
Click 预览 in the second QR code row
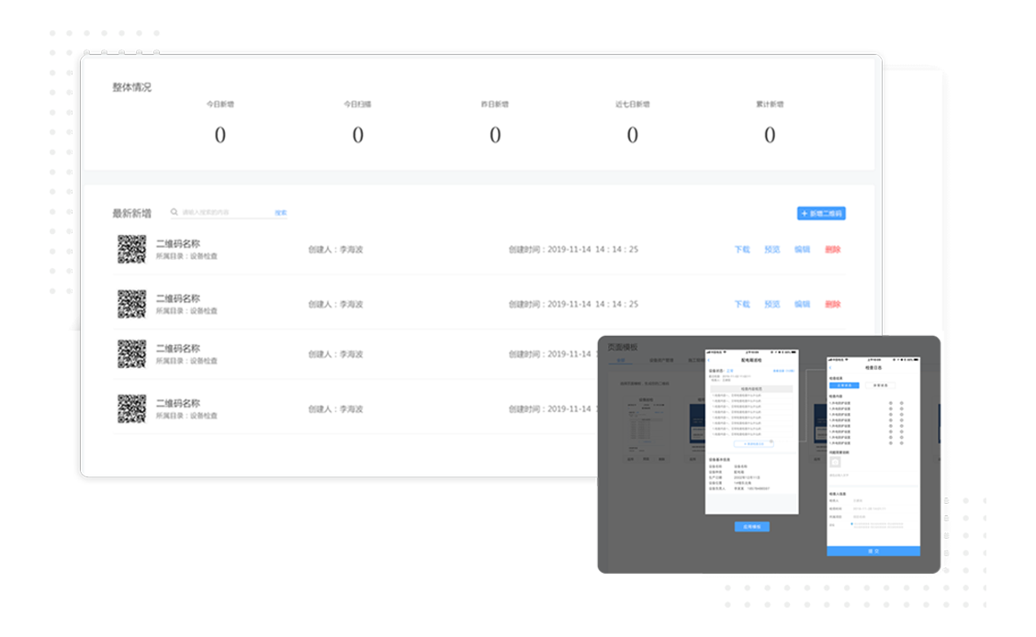point(771,305)
